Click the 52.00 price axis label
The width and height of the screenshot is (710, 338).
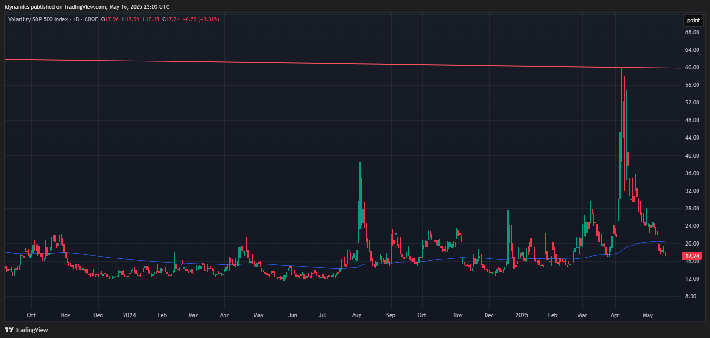[692, 103]
